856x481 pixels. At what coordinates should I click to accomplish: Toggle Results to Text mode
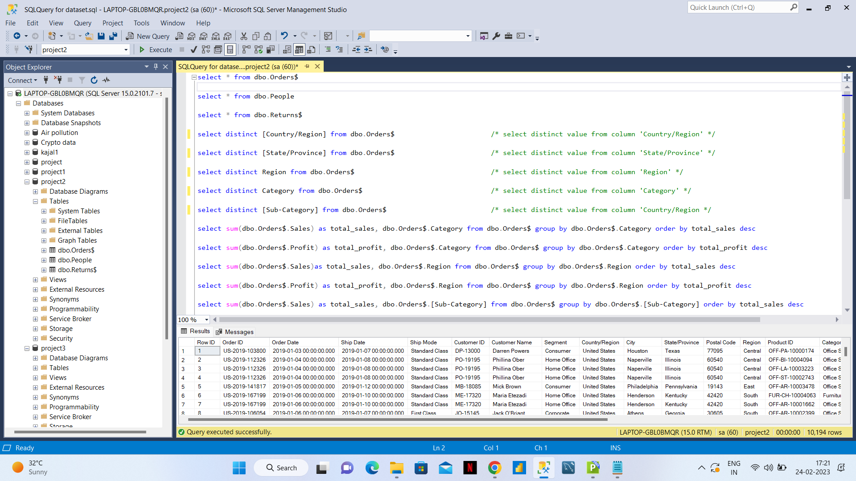click(x=287, y=49)
